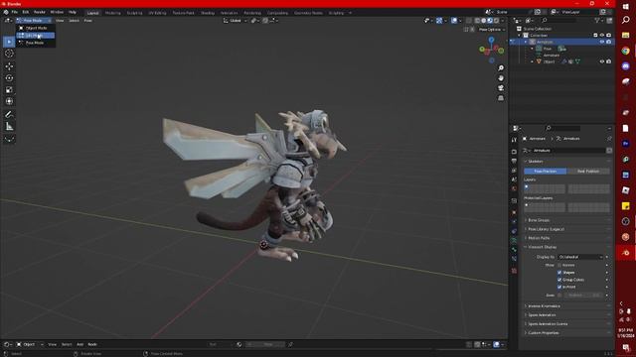Screen dimensions: 636x357
Task: Click the Armature name field
Action: (x=567, y=150)
